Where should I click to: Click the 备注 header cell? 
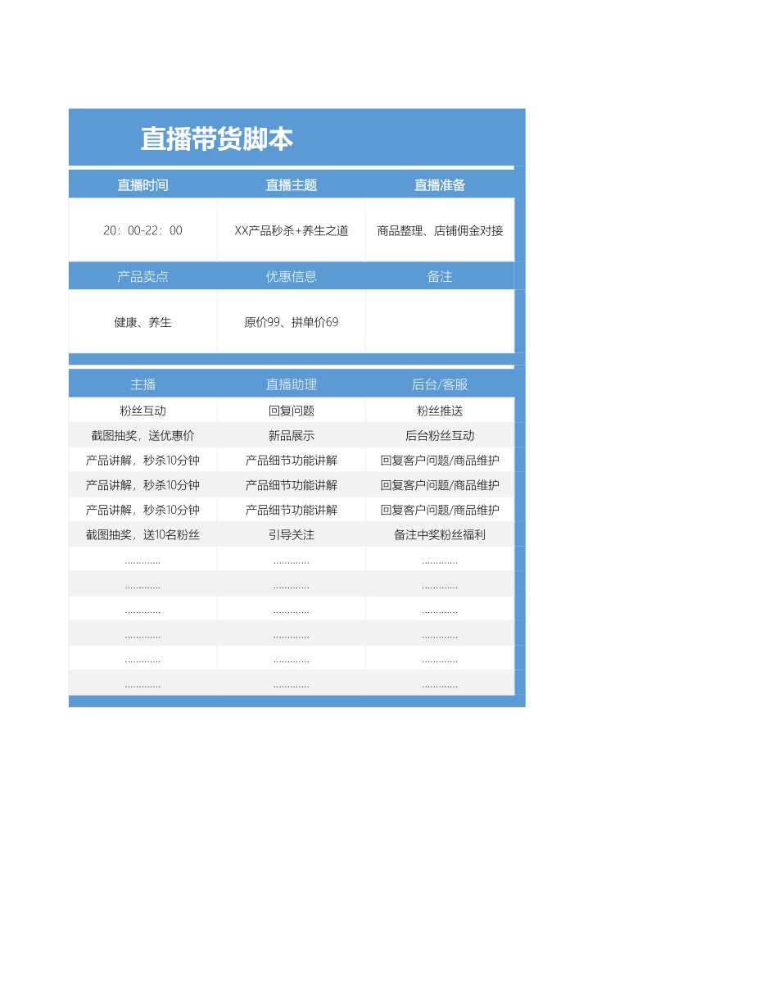pyautogui.click(x=440, y=276)
